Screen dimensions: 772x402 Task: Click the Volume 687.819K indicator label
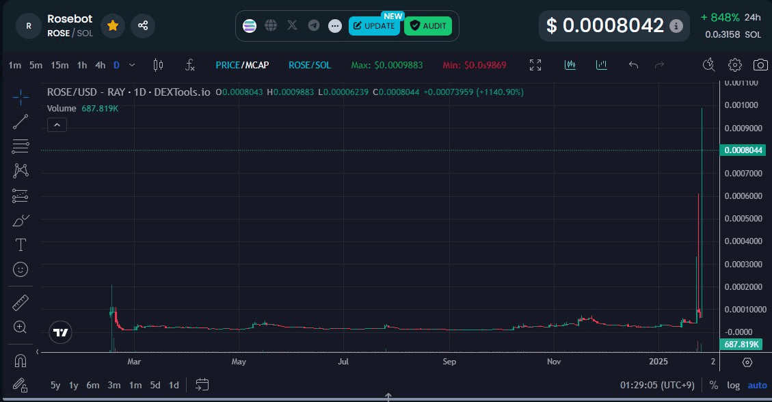coord(82,108)
